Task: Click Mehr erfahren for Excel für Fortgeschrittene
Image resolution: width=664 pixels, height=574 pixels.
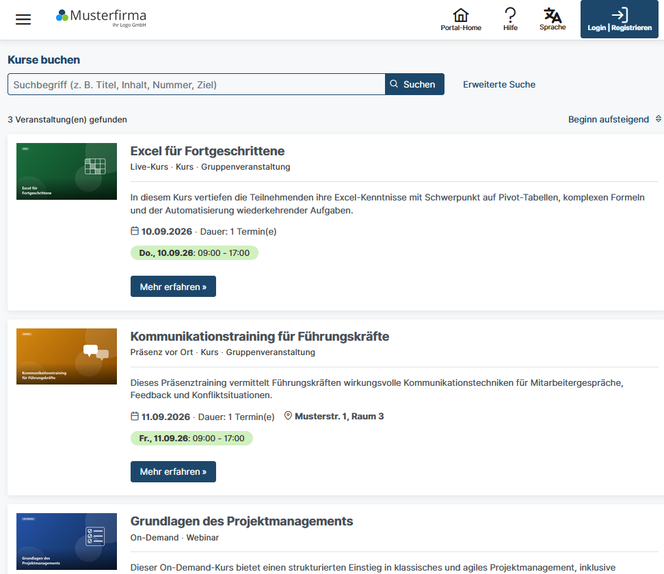Action: point(173,287)
